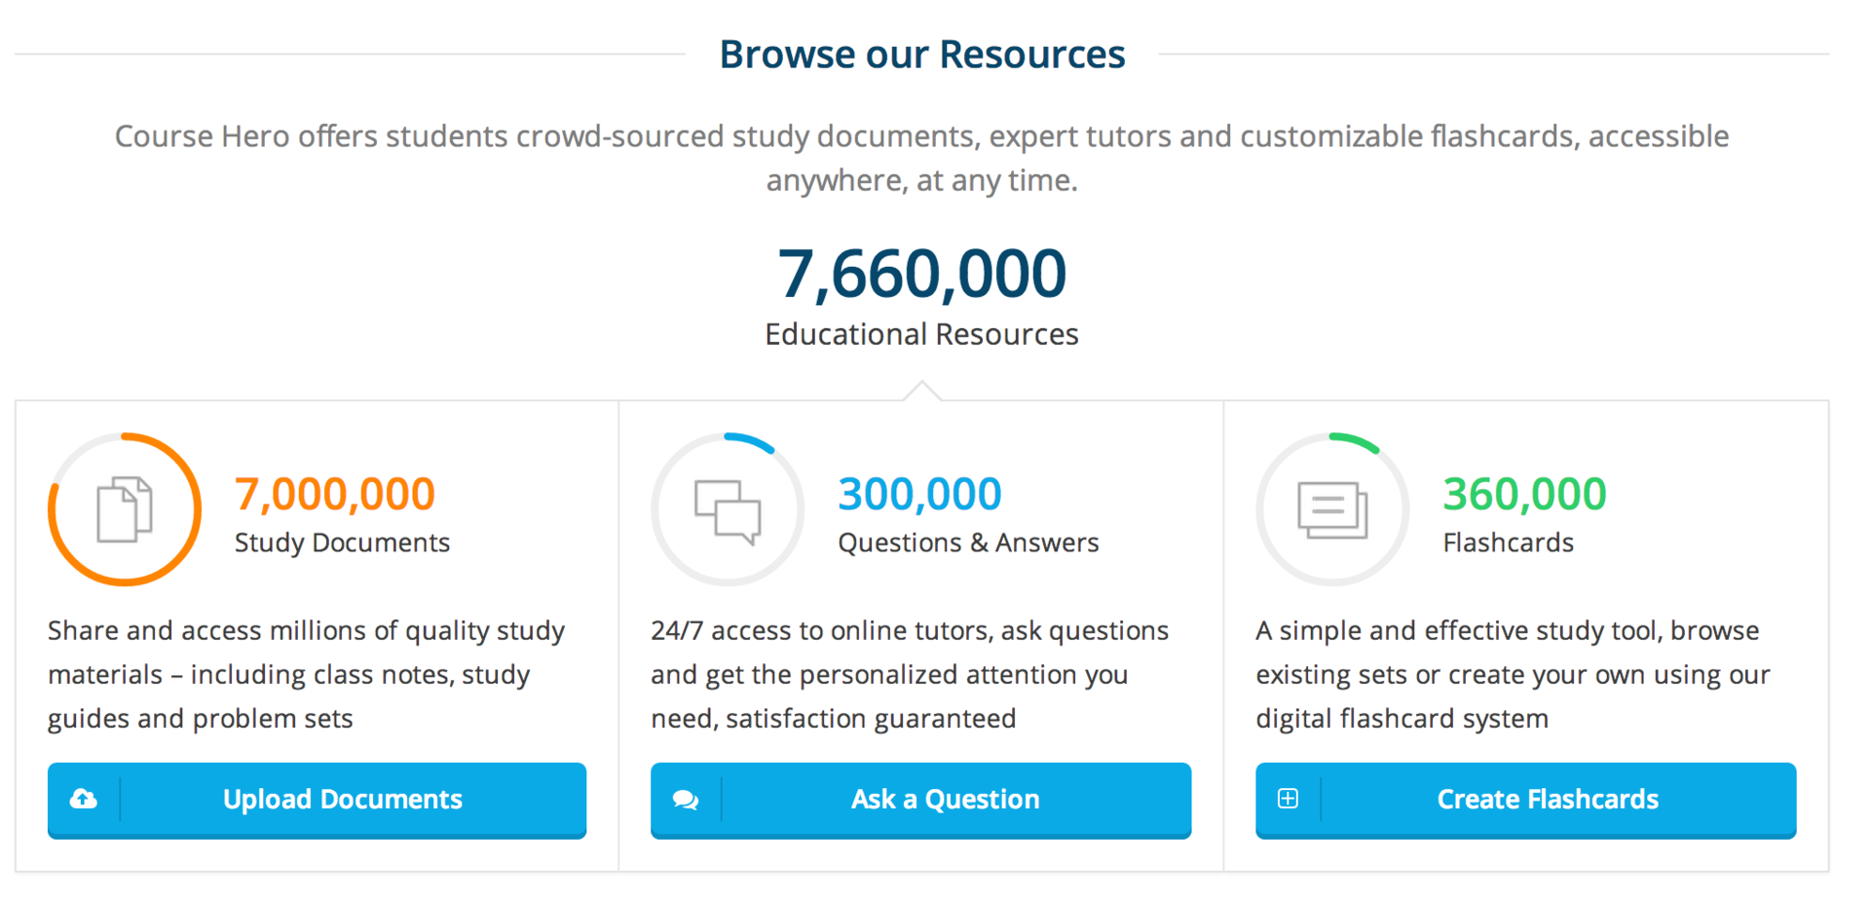Click the 7,660,000 total resources number
This screenshot has width=1870, height=900.
click(921, 274)
